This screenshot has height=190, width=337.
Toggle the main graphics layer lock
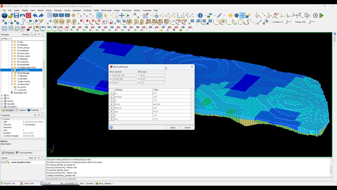tap(8, 162)
